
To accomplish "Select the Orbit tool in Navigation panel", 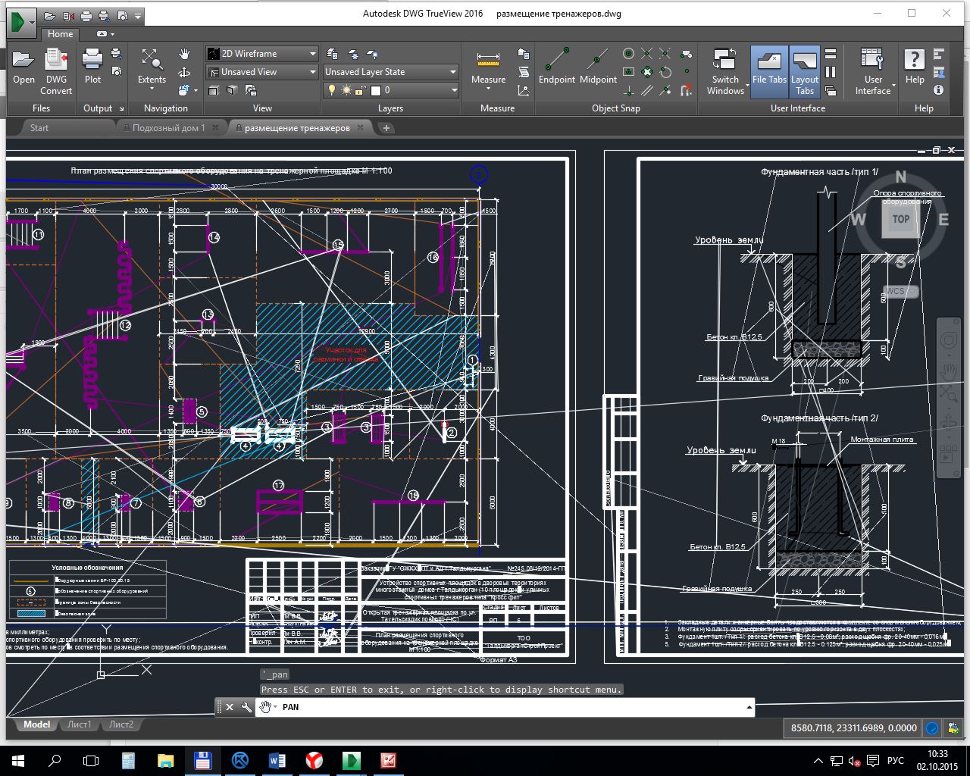I will tap(184, 72).
